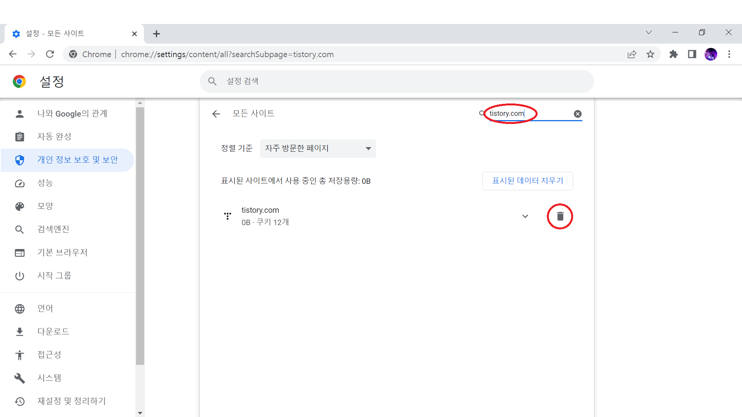The height and width of the screenshot is (417, 742).
Task: Open 시작 그룹 settings
Action: pyautogui.click(x=67, y=276)
